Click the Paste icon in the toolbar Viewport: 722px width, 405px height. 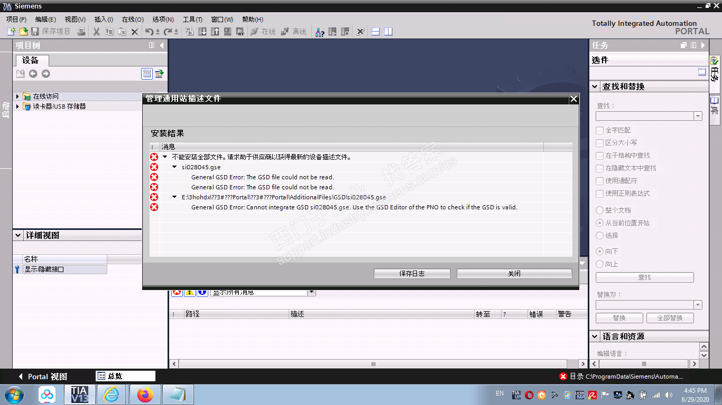pos(122,32)
